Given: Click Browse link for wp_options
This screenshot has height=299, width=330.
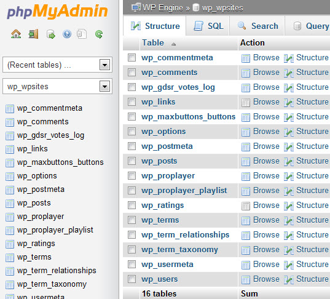Looking at the screenshot, I should (x=266, y=131).
